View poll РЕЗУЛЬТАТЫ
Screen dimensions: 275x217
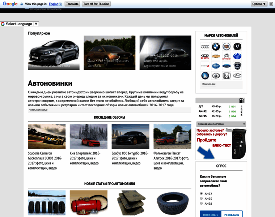pos(232,215)
